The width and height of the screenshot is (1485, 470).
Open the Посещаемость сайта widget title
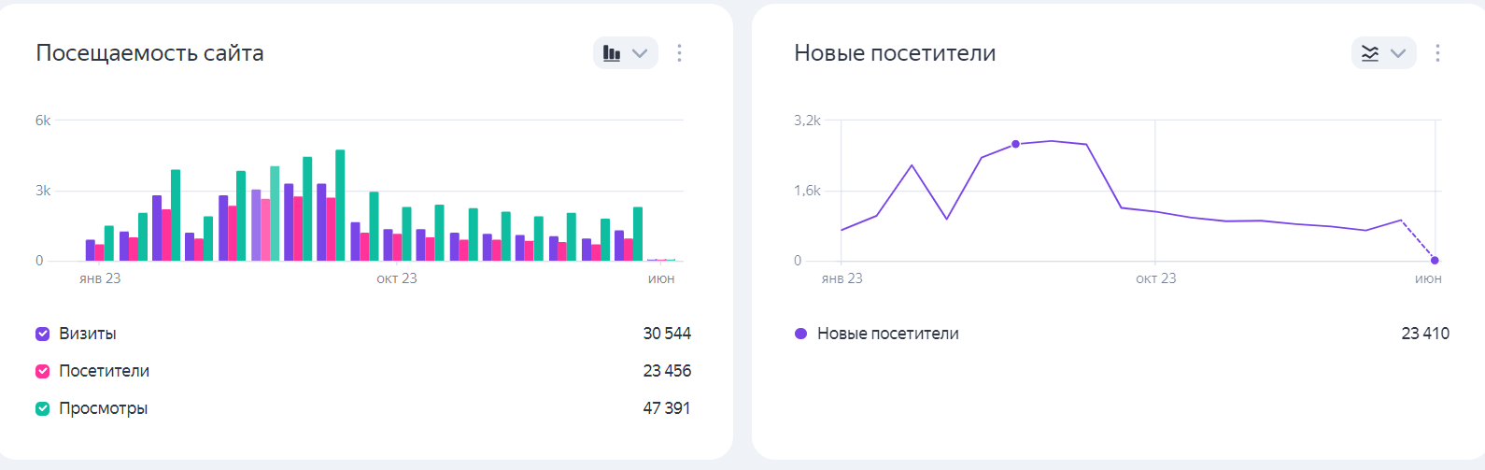(x=149, y=53)
